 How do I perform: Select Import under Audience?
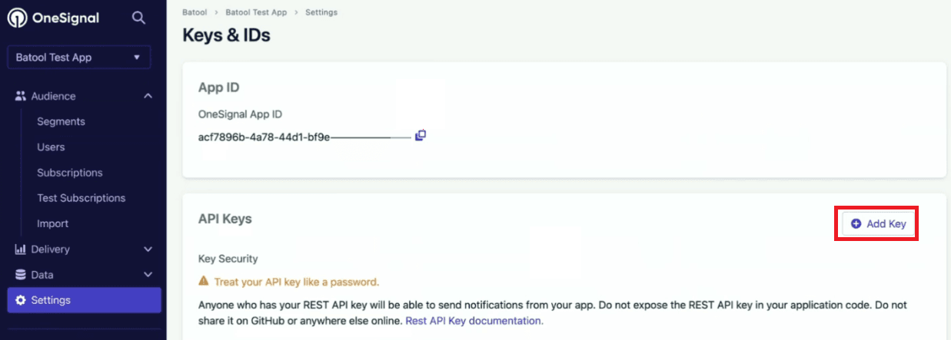pyautogui.click(x=52, y=223)
